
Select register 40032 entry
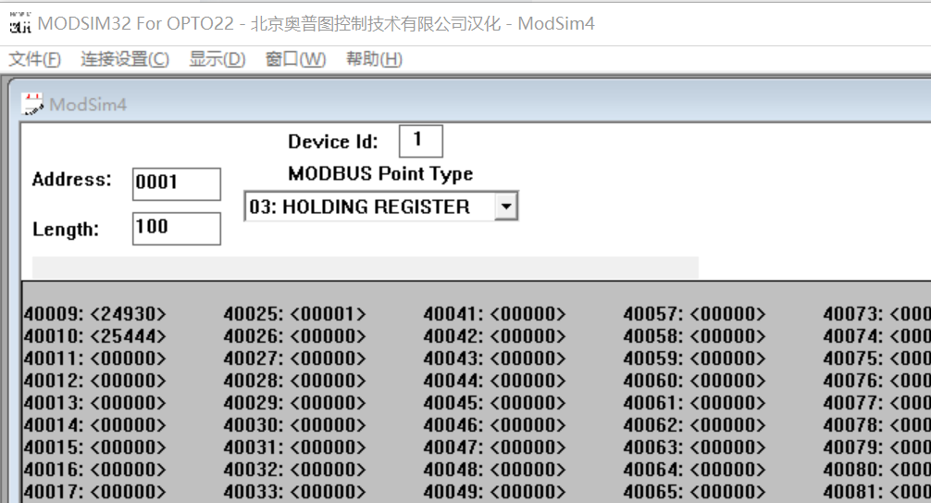[294, 470]
